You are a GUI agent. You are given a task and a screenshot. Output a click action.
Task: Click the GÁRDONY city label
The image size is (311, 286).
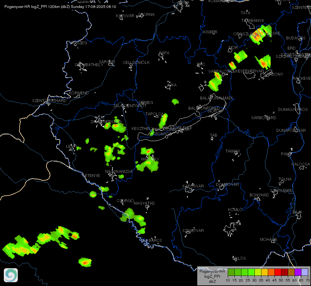pyautogui.click(x=273, y=74)
